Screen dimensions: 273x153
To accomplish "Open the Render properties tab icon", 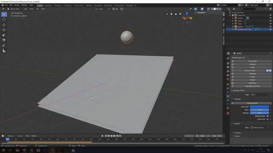I will point(228,63).
